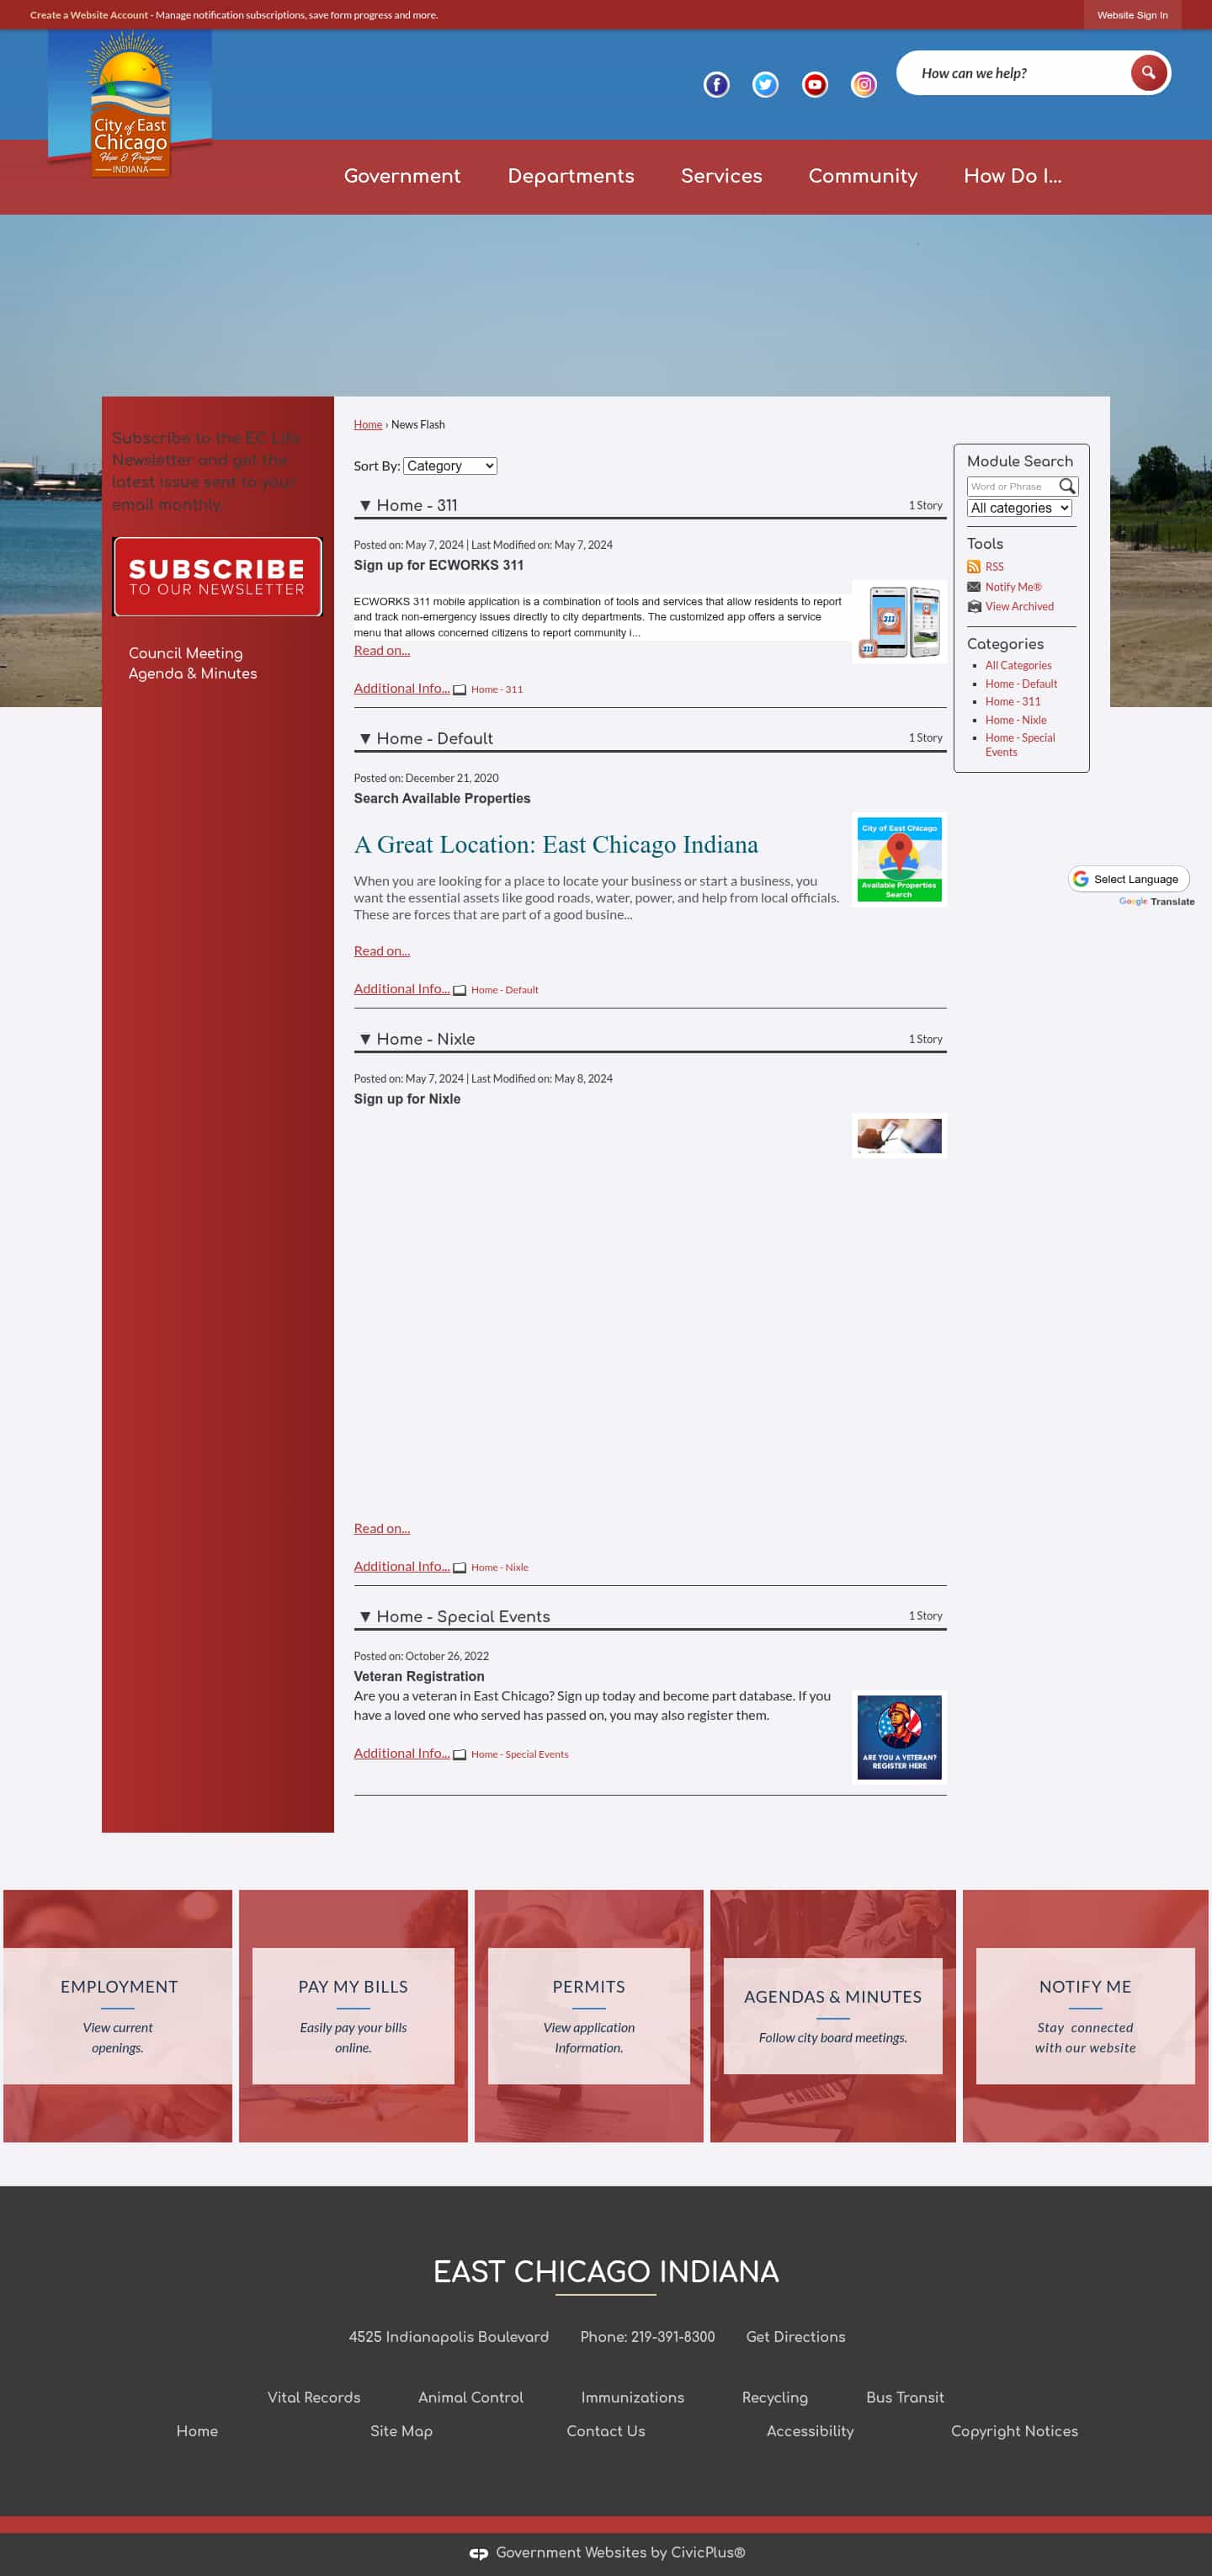
Task: Open the city's Instagram page icon
Action: coord(864,85)
